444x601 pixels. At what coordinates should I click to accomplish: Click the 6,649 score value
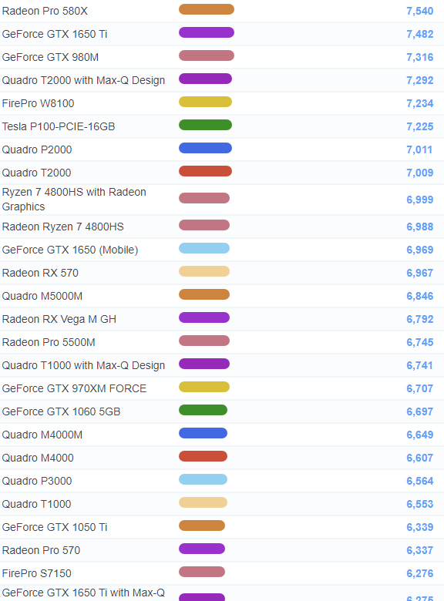coord(420,435)
